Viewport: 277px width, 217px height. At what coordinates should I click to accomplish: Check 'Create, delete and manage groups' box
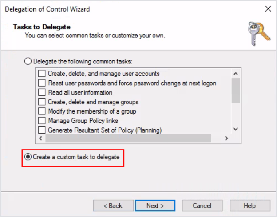coord(42,102)
